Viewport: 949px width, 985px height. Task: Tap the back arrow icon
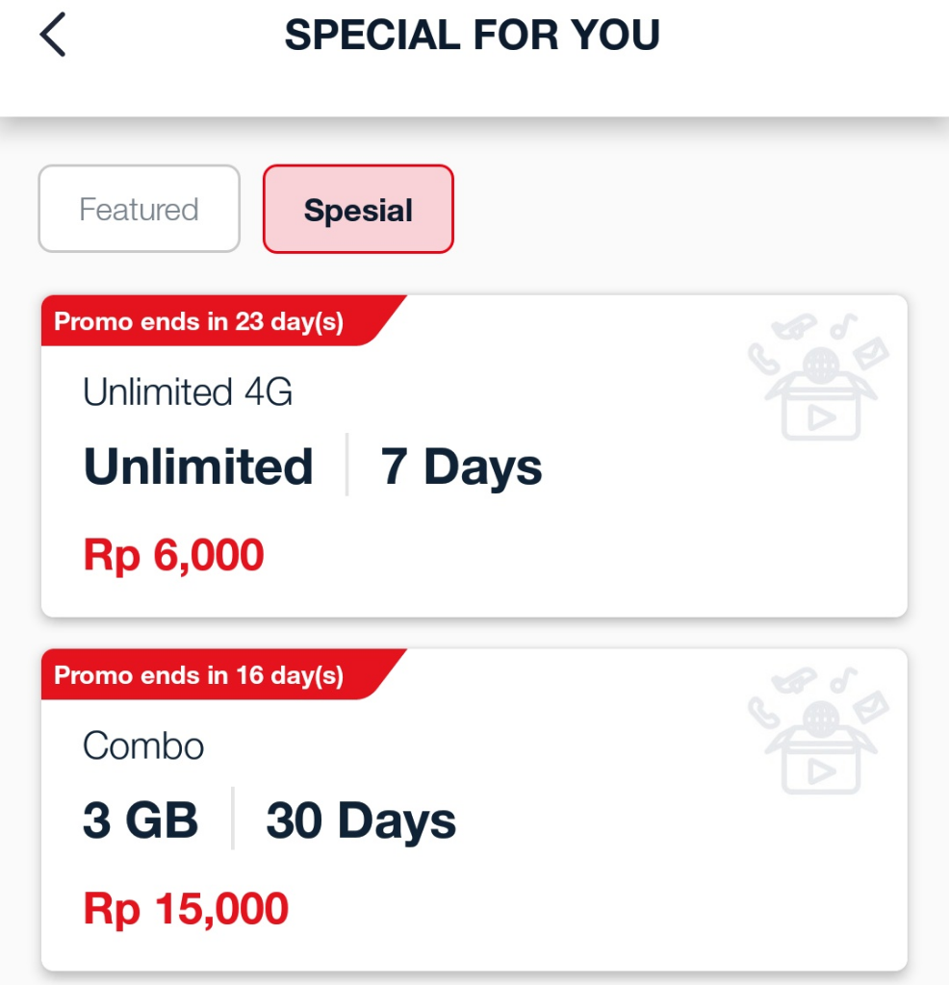53,36
